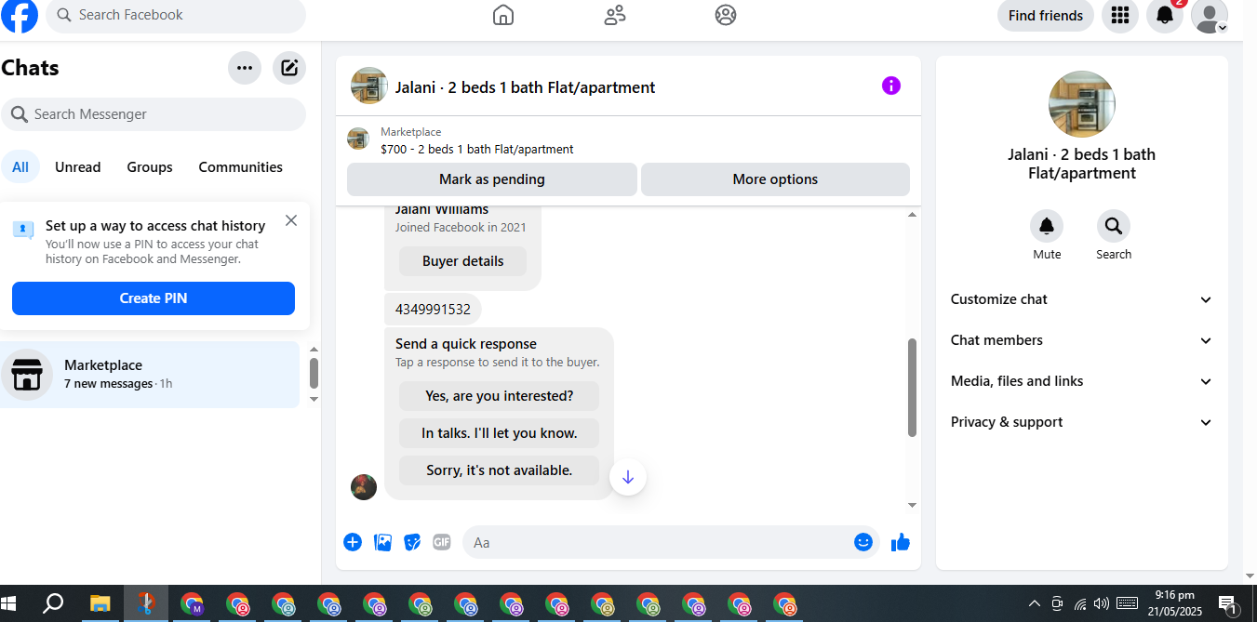Choose a GIF from the GIF icon

pos(442,542)
